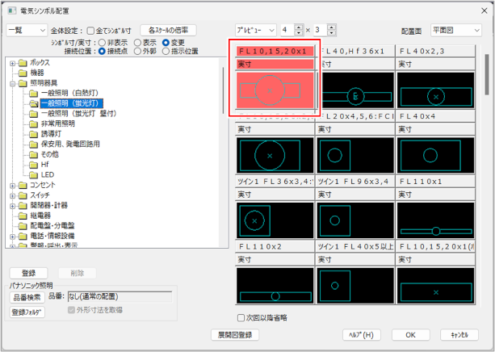Expand the コンセント tree node

12,185
